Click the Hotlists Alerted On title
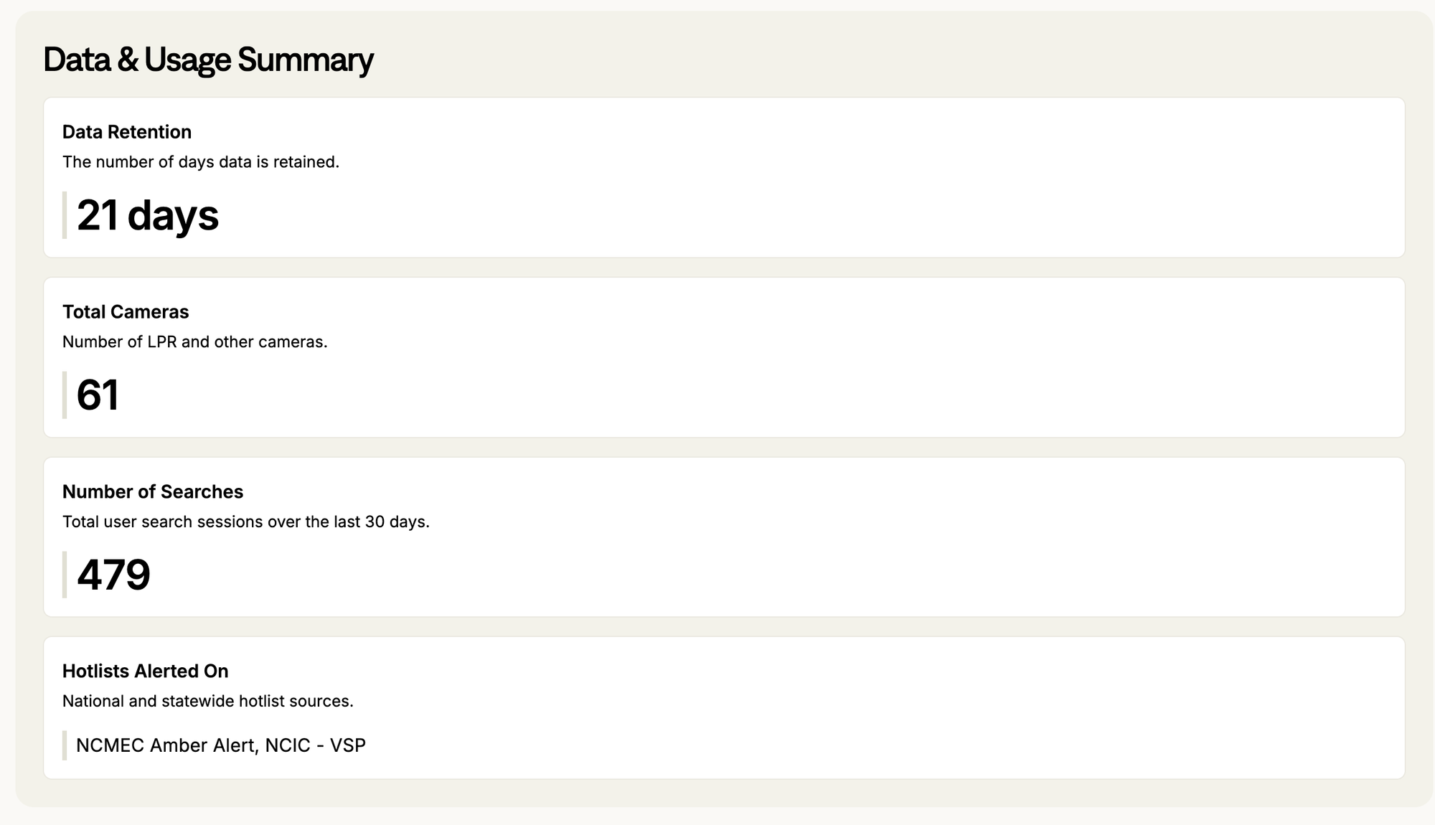The image size is (1435, 825). (146, 671)
